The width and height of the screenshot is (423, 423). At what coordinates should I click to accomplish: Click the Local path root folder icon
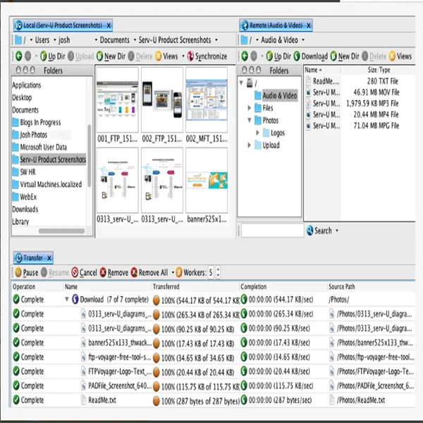pyautogui.click(x=18, y=40)
